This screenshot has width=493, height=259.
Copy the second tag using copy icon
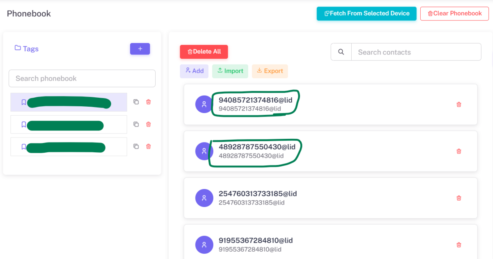[136, 124]
